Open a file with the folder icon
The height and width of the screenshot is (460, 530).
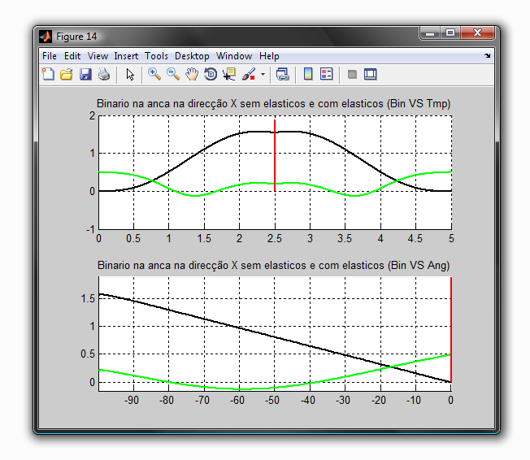67,75
